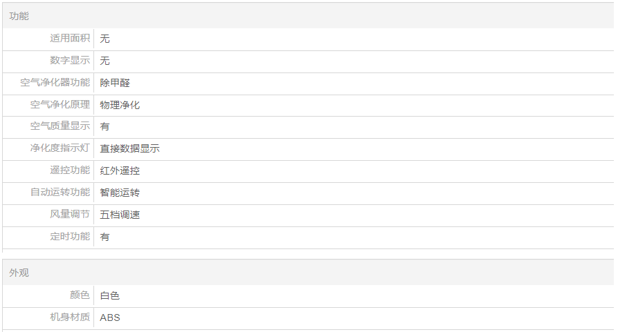Select the 白色 color value

[110, 295]
